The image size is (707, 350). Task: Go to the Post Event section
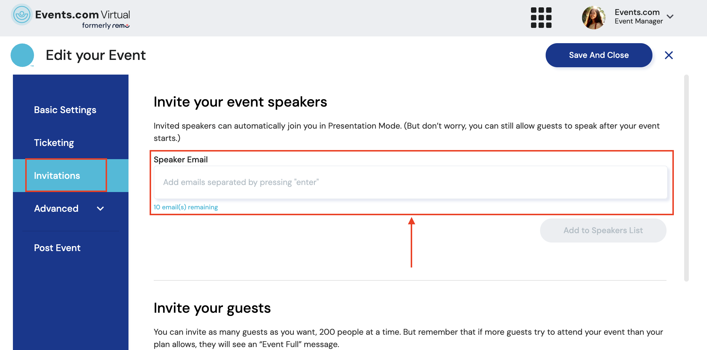(57, 248)
